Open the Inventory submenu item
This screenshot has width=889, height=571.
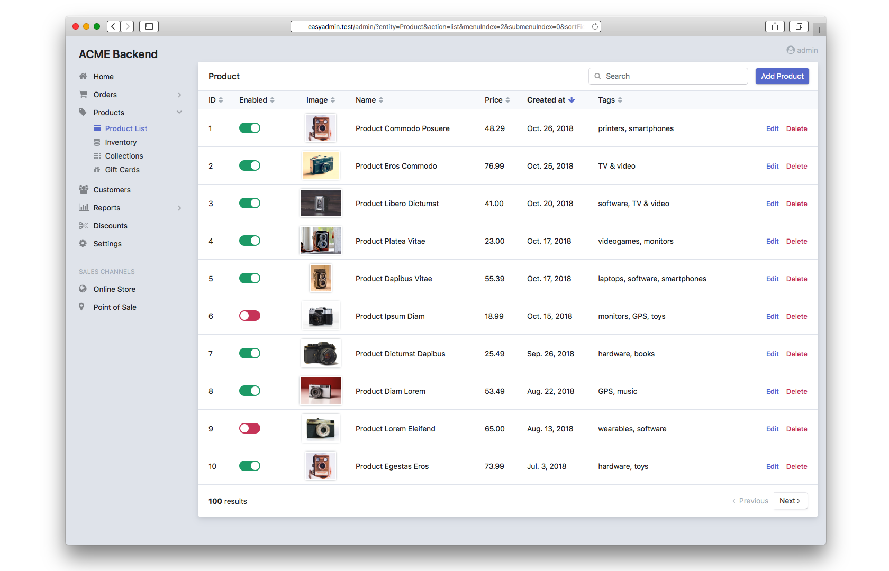tap(121, 142)
